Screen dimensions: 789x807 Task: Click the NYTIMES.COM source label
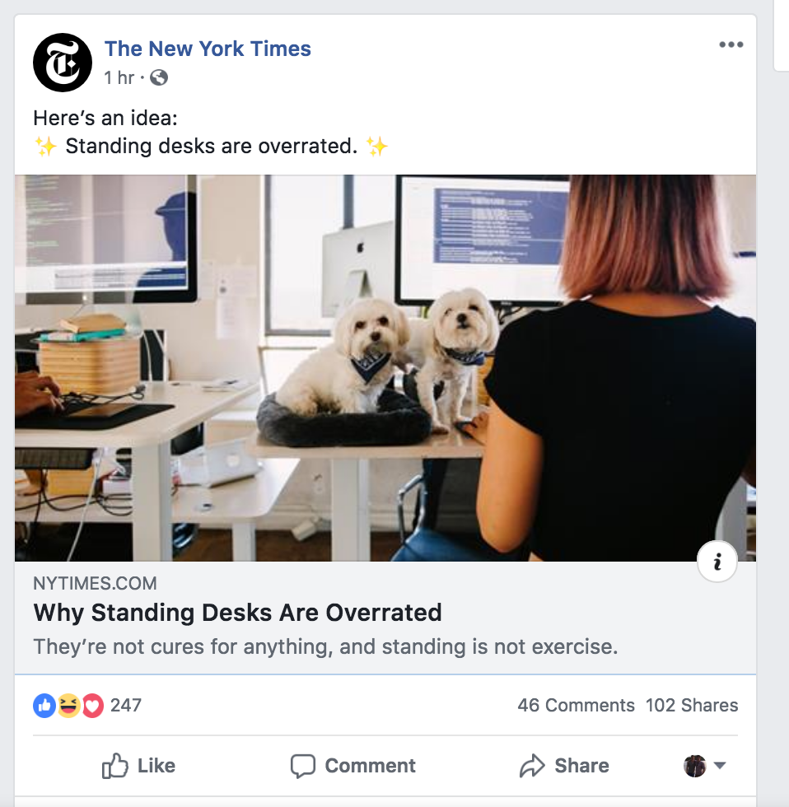pyautogui.click(x=96, y=583)
